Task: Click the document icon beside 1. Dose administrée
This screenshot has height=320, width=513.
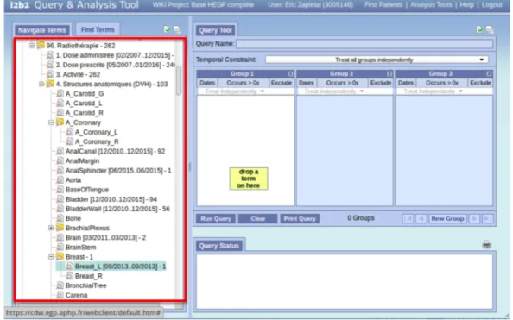Action: (50, 55)
